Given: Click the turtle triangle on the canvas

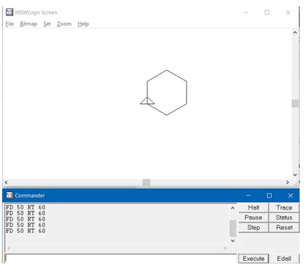Looking at the screenshot, I should (147, 101).
